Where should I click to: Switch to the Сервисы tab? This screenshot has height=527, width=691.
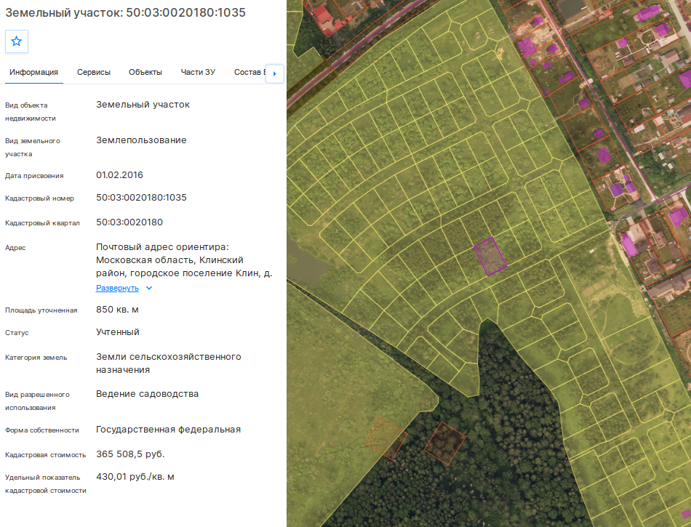click(x=93, y=72)
